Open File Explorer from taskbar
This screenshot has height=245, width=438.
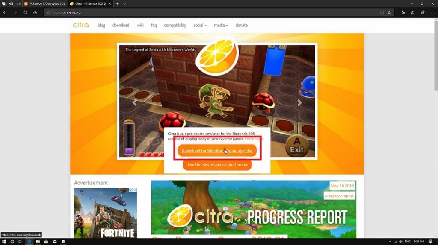click(x=38, y=242)
